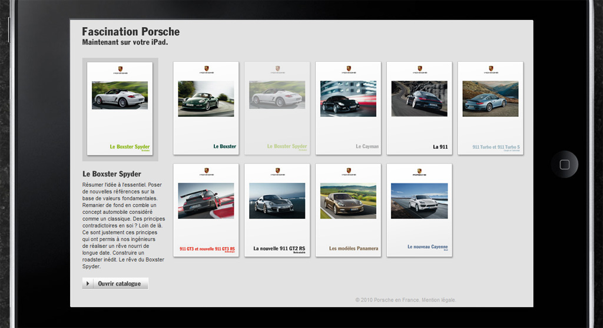
Task: Click the blue 911 Turbo car photo
Action: tap(491, 99)
